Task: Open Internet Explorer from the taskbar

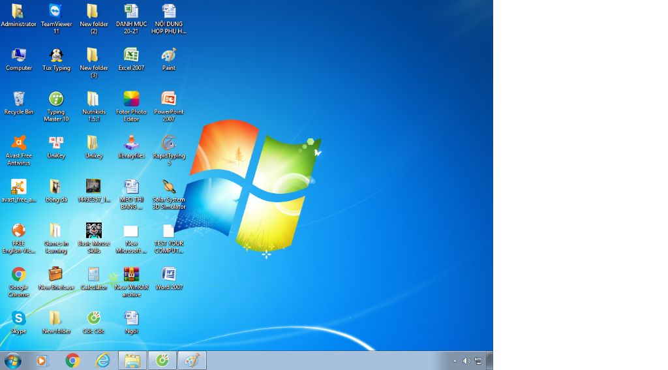Action: point(102,361)
